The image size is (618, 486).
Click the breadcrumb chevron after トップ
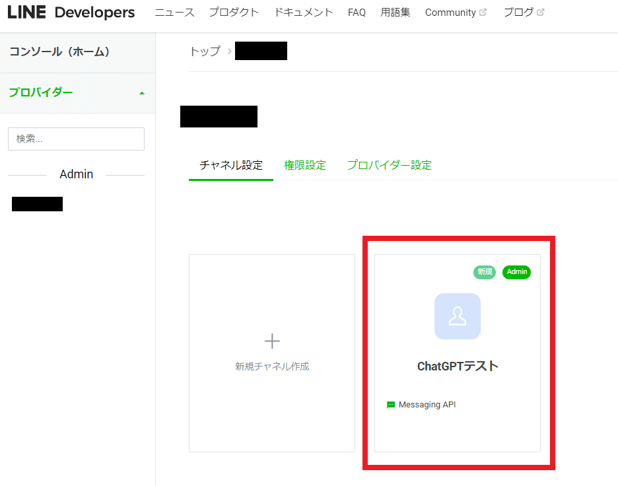pos(229,52)
